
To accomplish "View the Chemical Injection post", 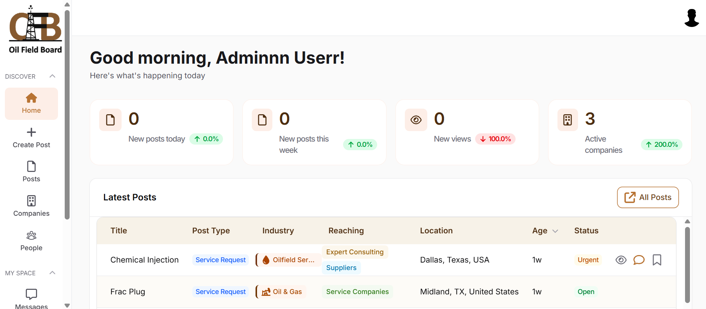I will (621, 260).
